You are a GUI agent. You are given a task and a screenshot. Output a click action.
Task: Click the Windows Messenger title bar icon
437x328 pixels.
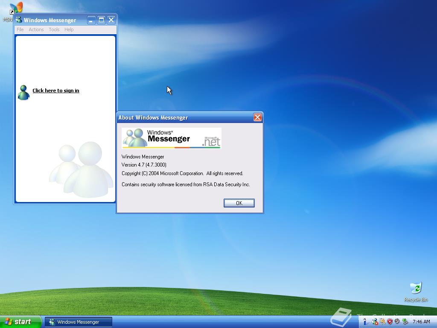[x=19, y=20]
